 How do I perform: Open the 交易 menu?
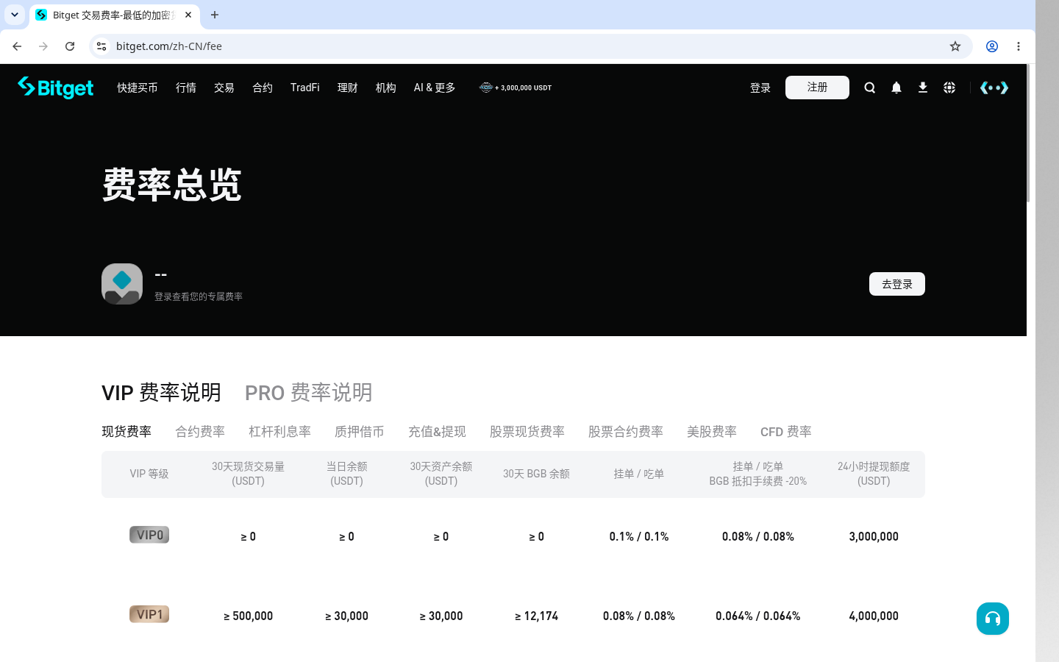(x=224, y=88)
